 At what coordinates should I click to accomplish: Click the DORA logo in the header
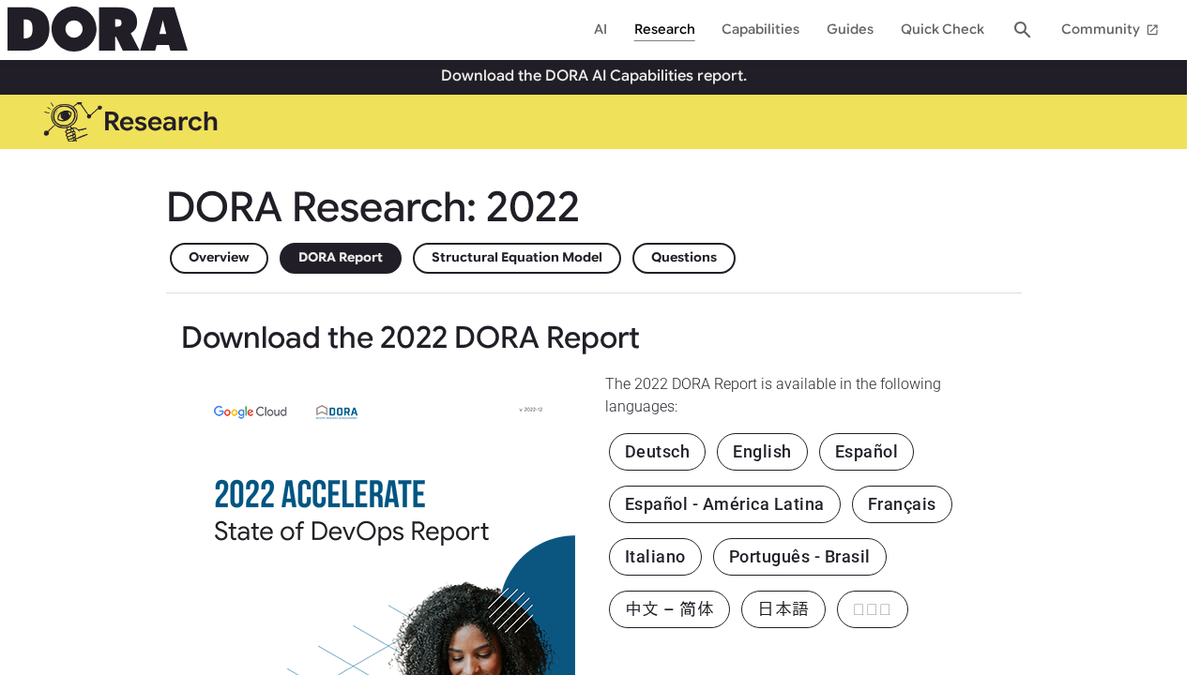point(97,27)
